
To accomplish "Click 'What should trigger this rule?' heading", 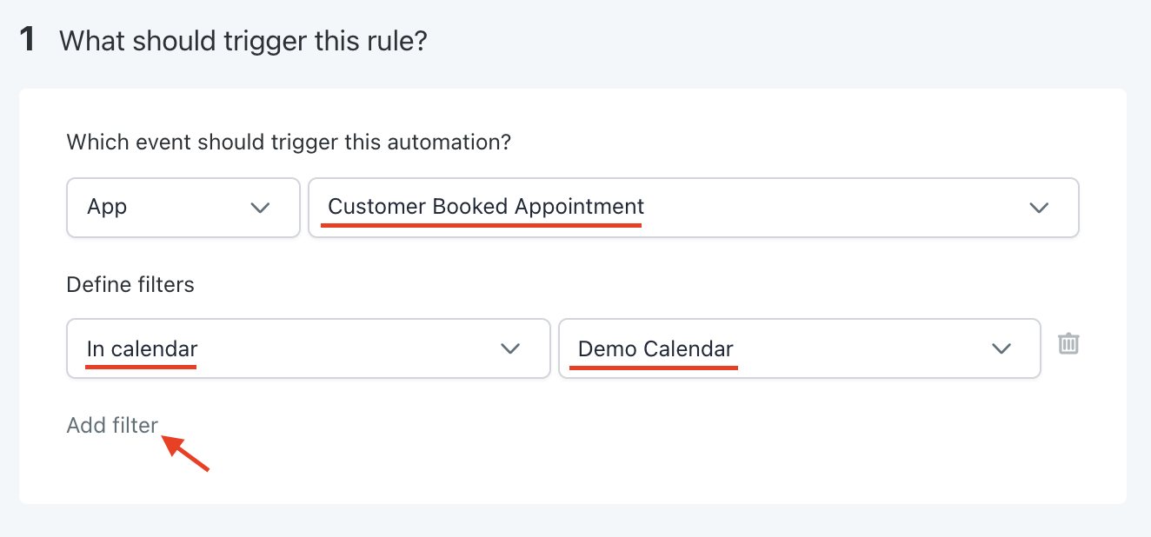I will (x=243, y=41).
